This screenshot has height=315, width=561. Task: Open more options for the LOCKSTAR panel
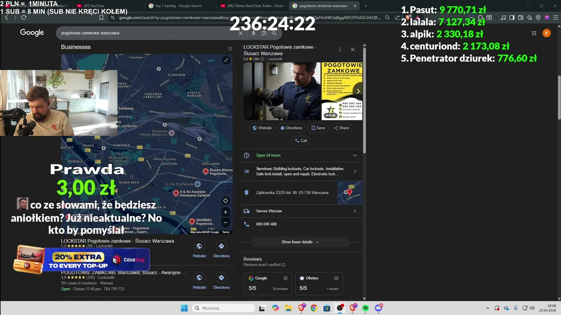click(x=340, y=50)
